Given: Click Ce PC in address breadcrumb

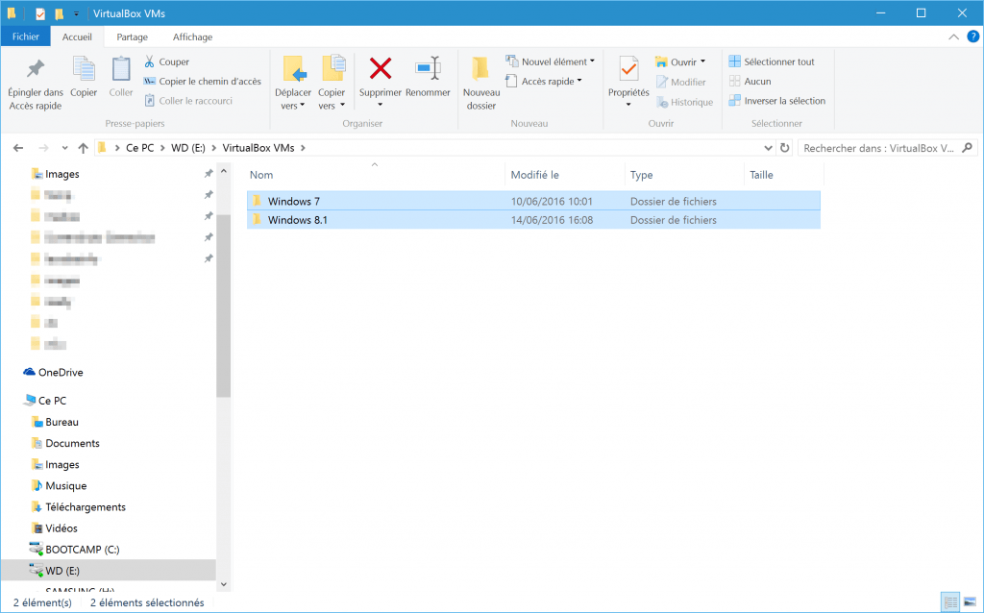Looking at the screenshot, I should [x=140, y=148].
